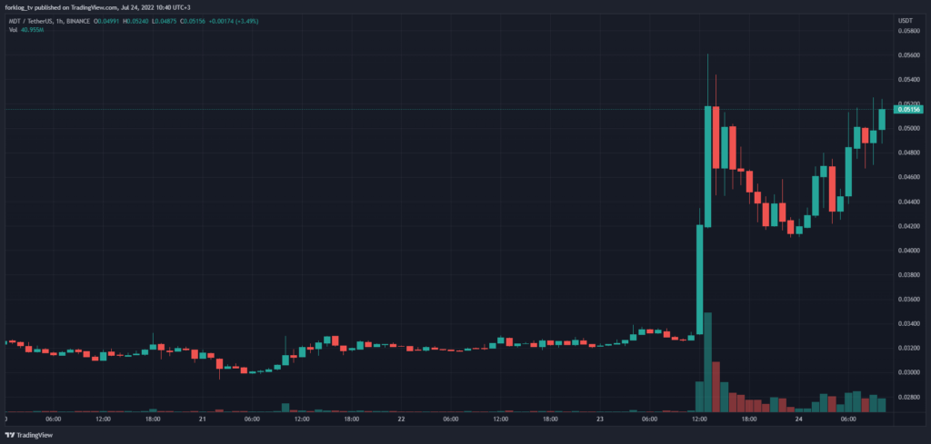Click the largest green volume bar
This screenshot has height=444, width=931.
click(x=708, y=363)
